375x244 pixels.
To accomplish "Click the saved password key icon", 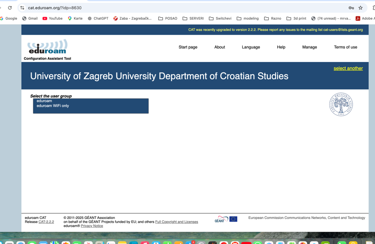I will pyautogui.click(x=351, y=8).
